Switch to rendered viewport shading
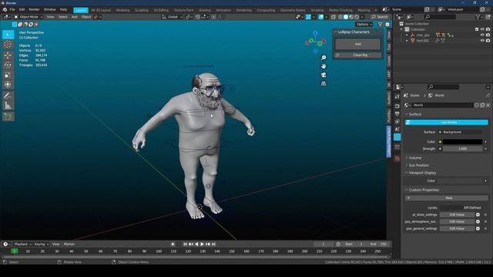The height and width of the screenshot is (277, 493). click(357, 17)
